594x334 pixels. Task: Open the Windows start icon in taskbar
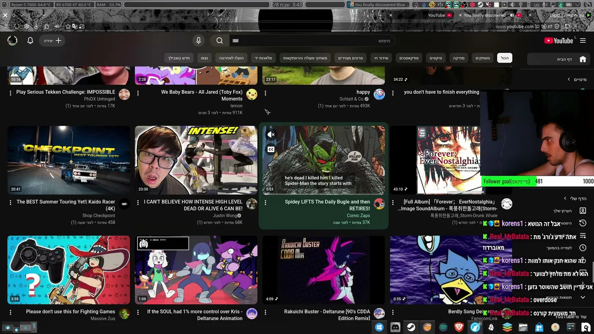coord(379,328)
